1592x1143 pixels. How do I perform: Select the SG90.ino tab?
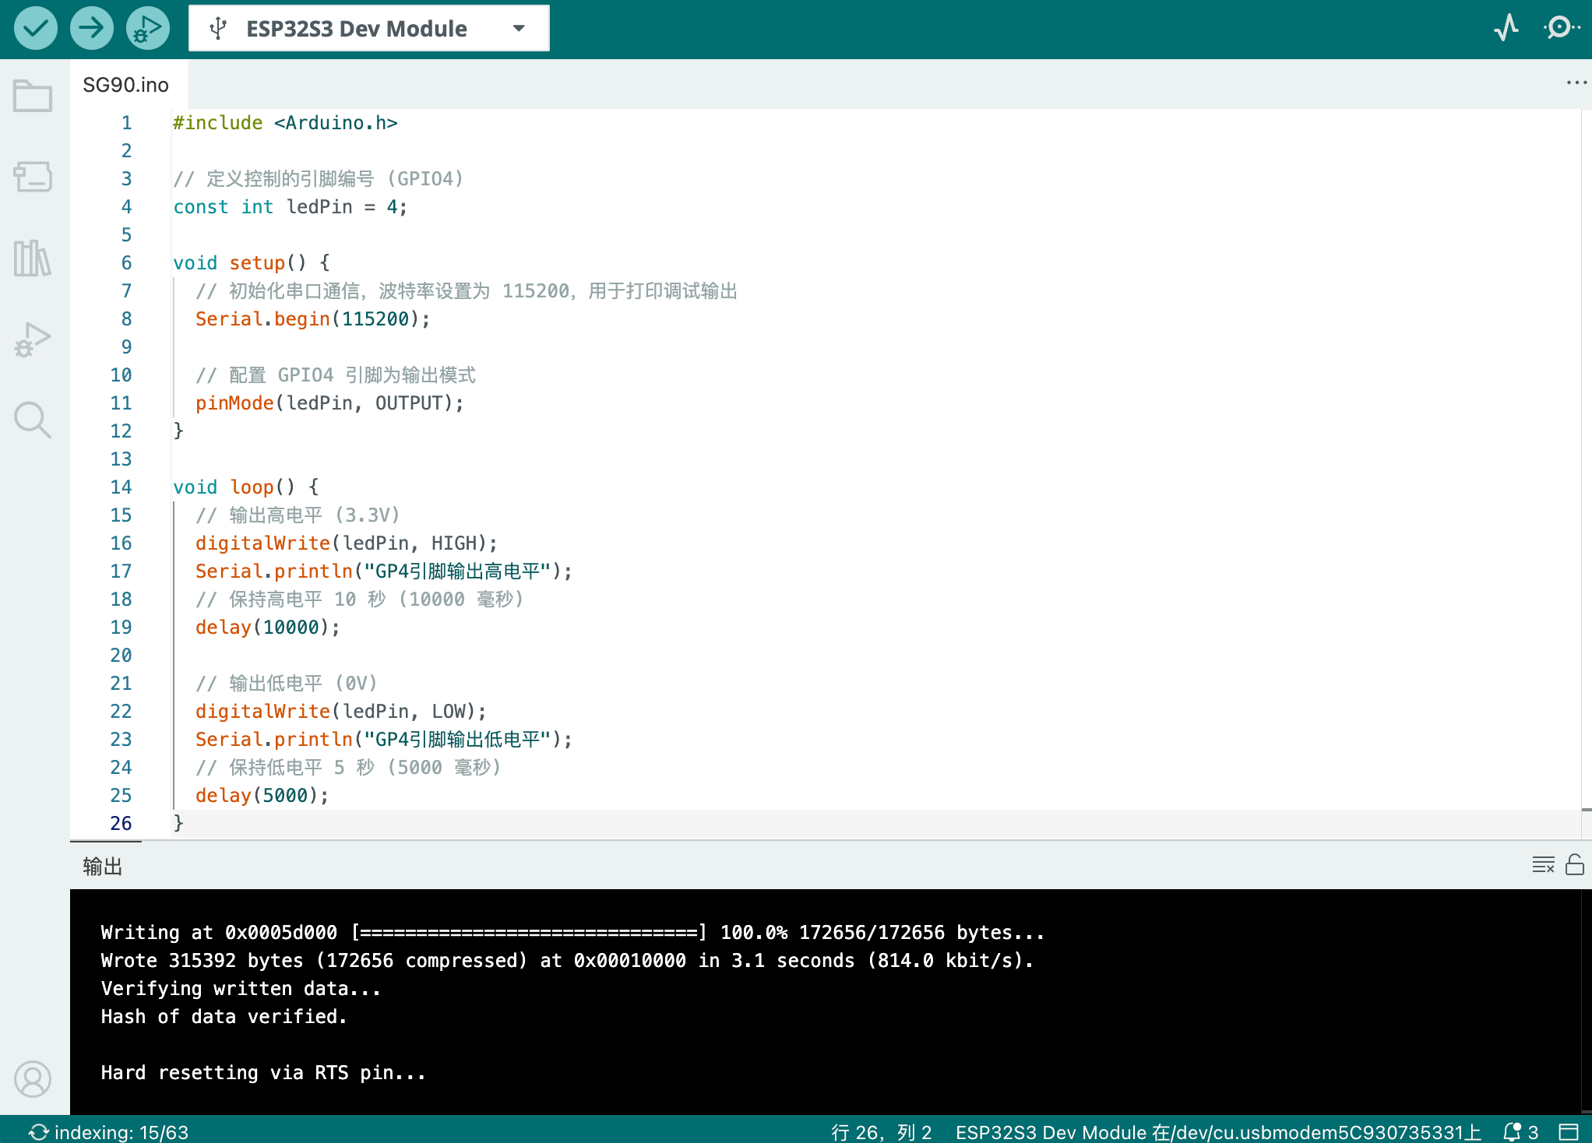coord(126,85)
